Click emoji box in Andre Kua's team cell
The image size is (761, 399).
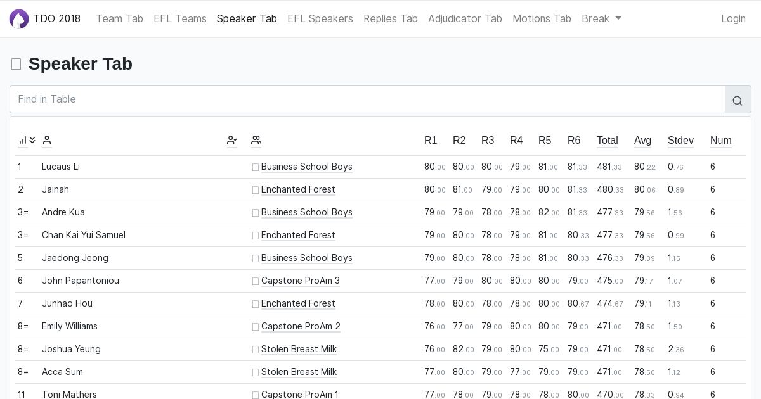click(256, 213)
